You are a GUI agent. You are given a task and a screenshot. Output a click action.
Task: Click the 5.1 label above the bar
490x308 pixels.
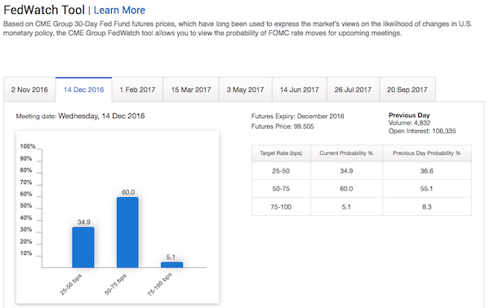pyautogui.click(x=171, y=257)
